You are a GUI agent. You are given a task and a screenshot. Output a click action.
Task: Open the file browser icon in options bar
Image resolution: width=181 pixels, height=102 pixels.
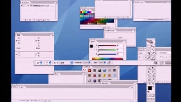pos(161,63)
